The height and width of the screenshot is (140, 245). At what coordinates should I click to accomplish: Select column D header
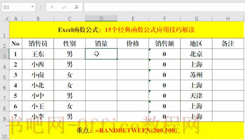[101, 19]
